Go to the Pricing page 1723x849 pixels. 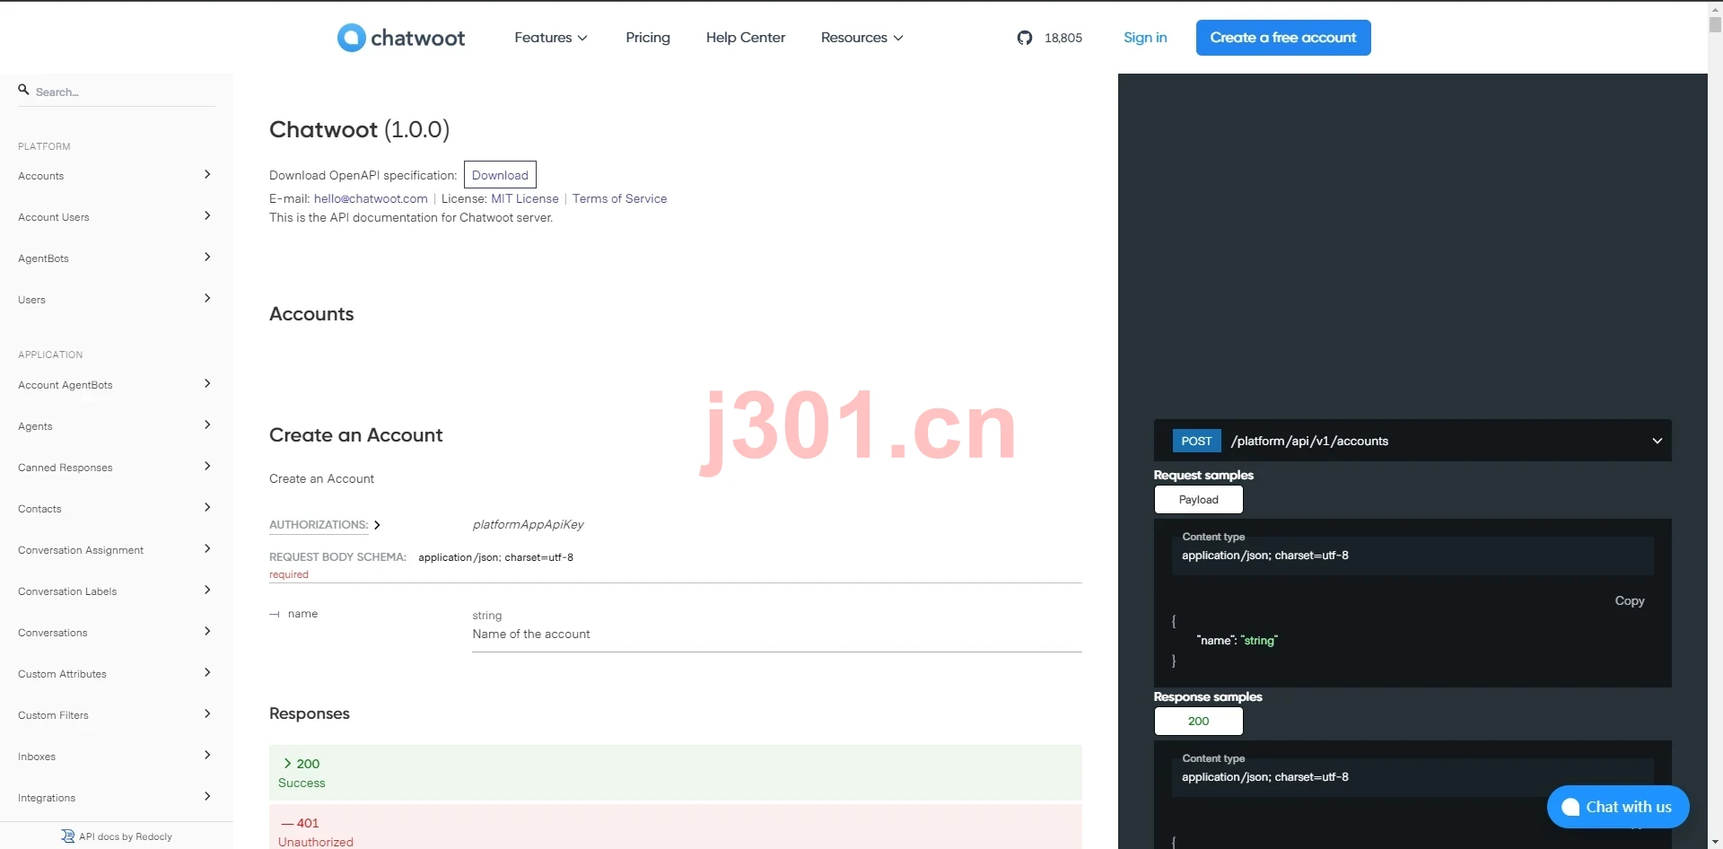click(648, 38)
